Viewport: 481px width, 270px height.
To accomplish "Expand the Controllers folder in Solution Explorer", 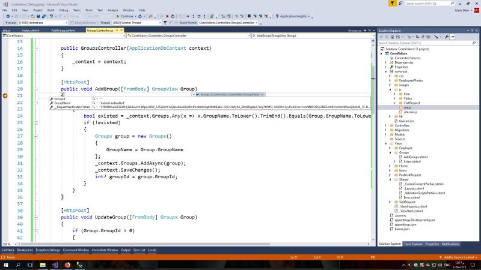I will point(385,125).
